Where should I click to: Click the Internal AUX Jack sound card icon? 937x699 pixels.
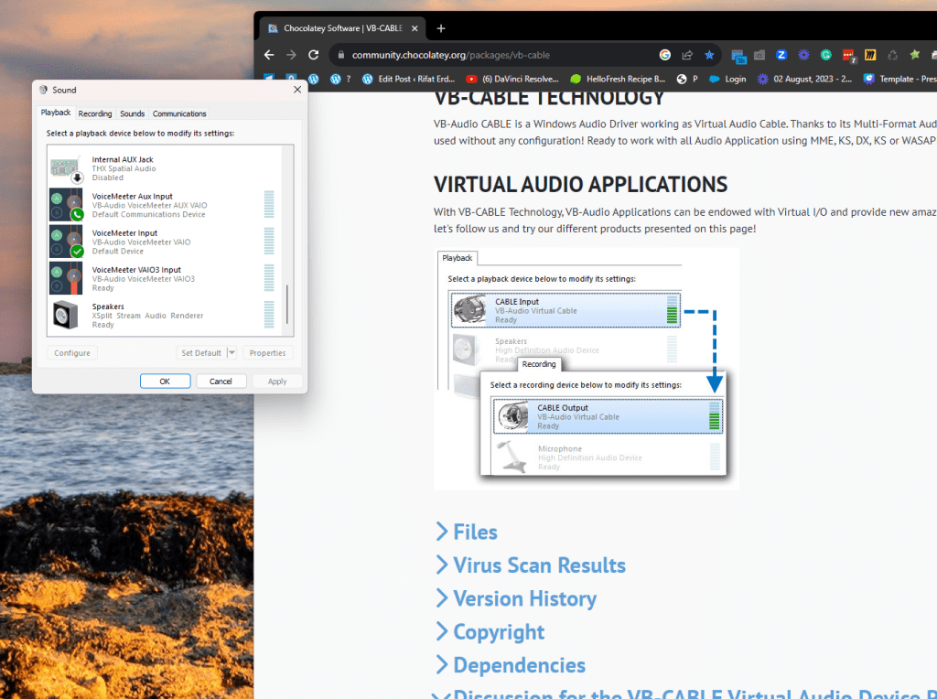coord(66,169)
